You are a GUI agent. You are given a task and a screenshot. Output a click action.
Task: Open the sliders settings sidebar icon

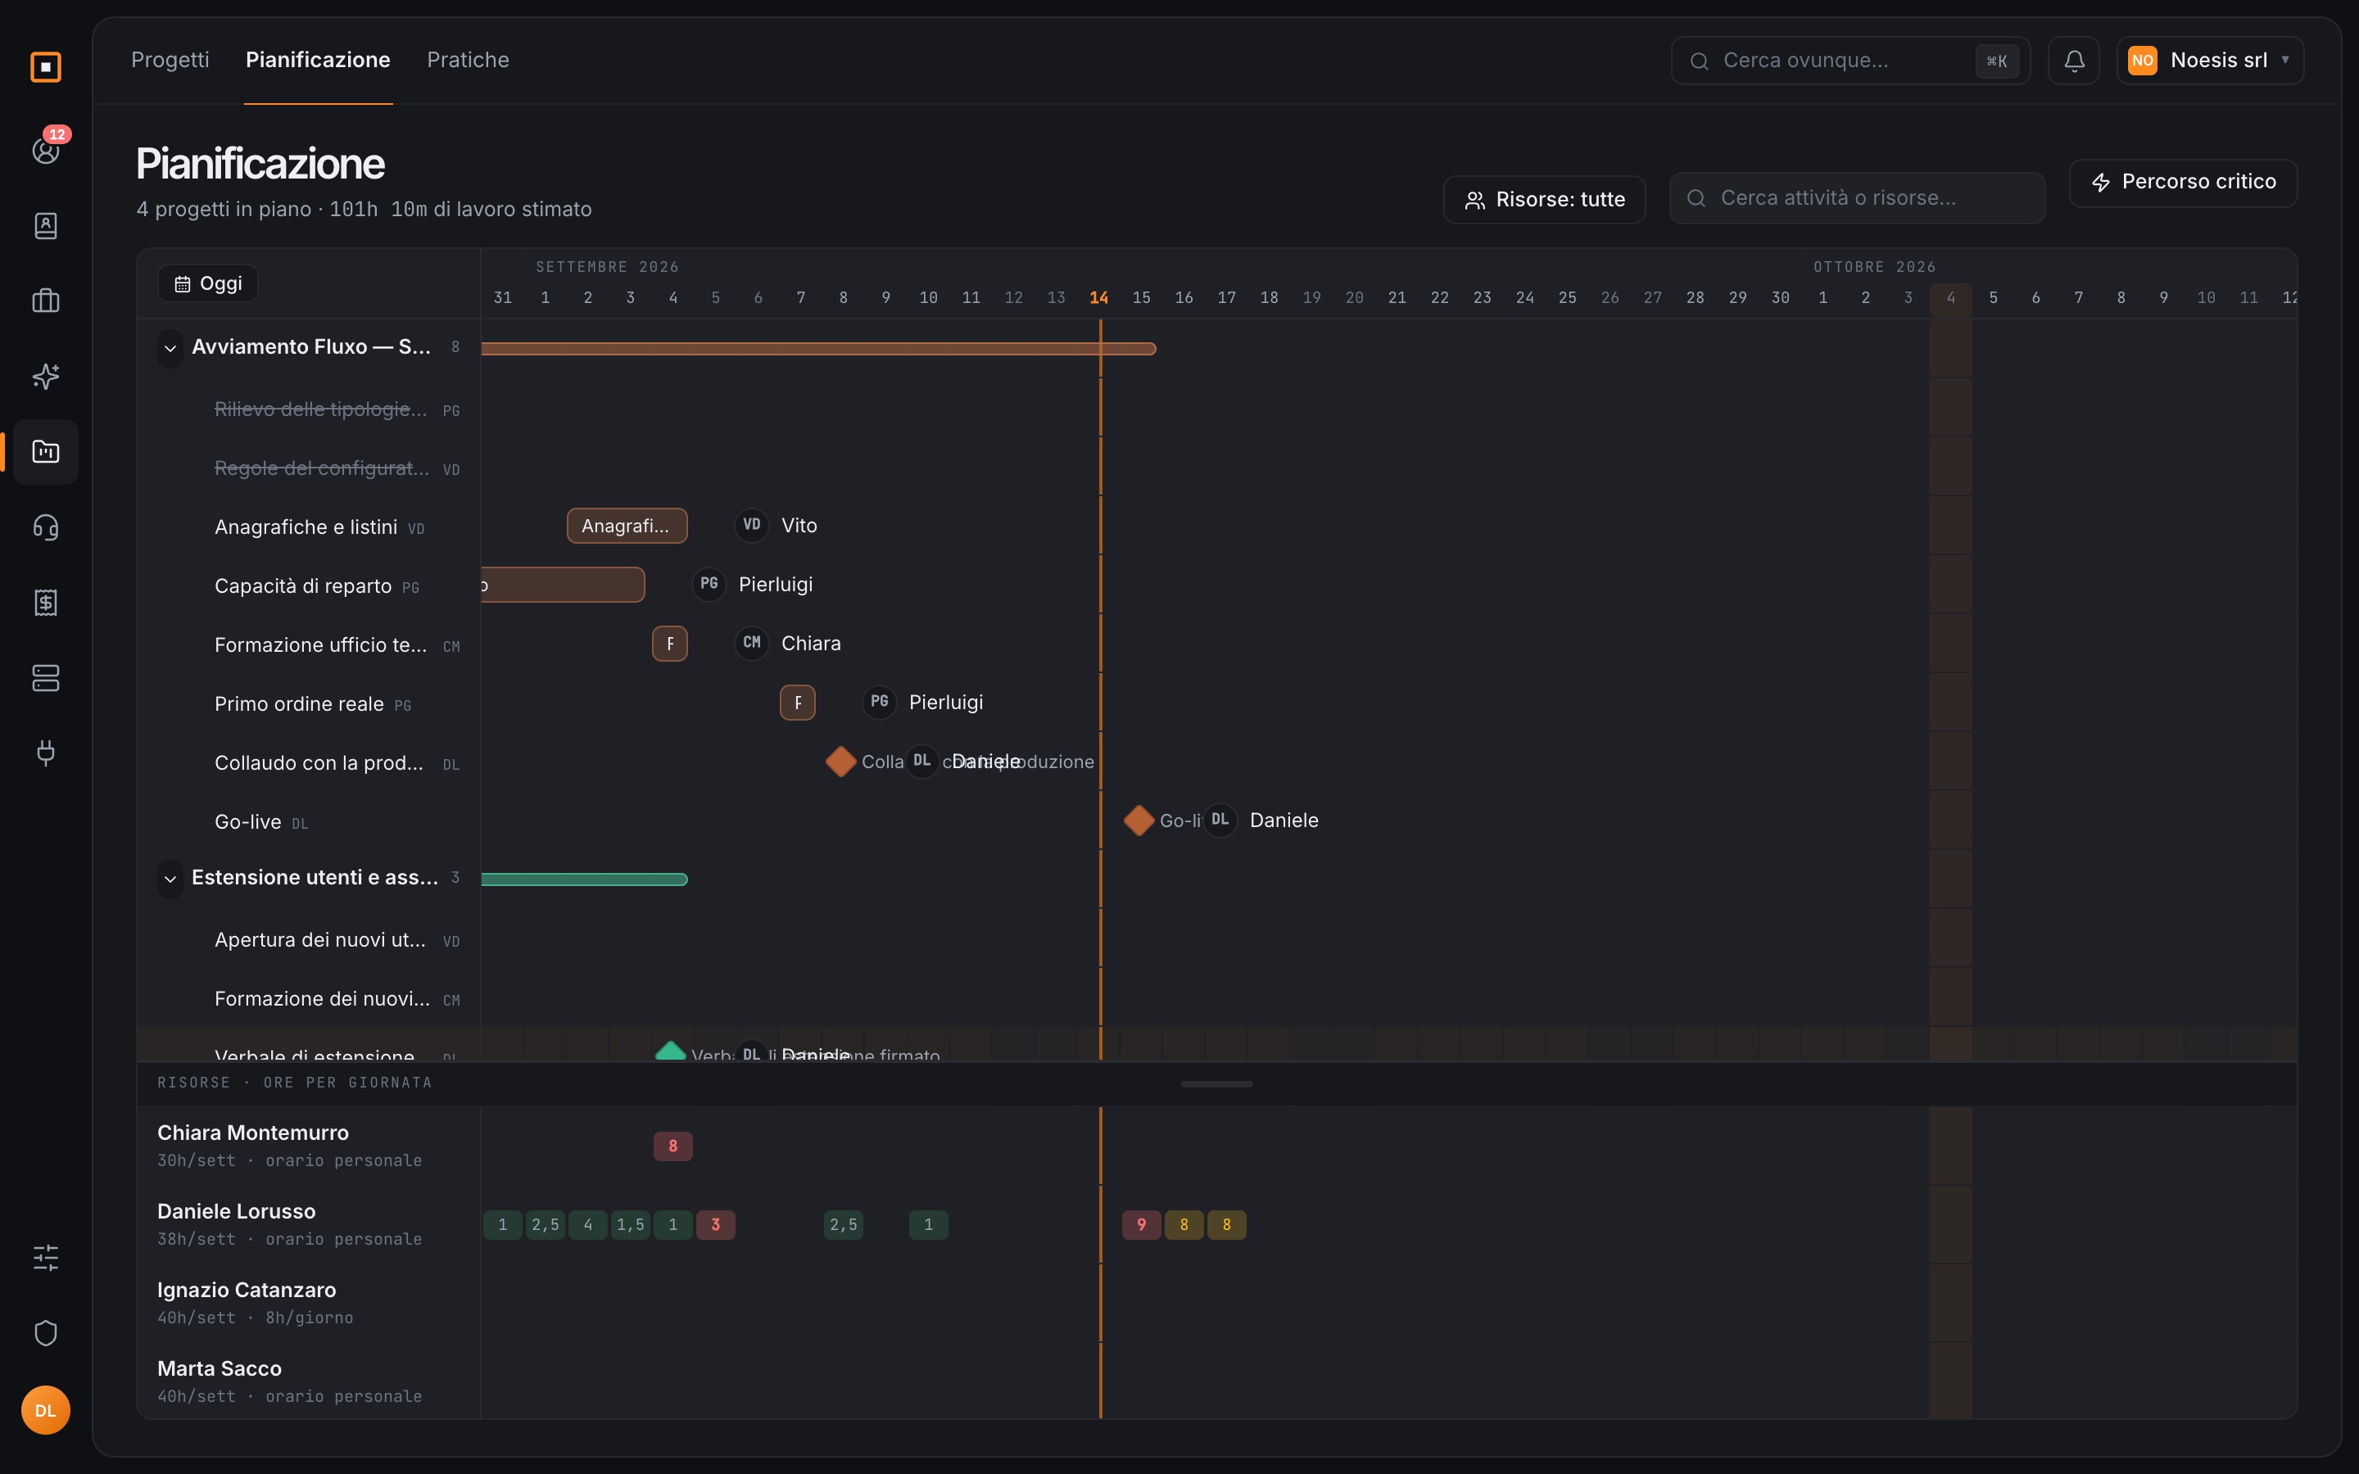click(x=46, y=1258)
